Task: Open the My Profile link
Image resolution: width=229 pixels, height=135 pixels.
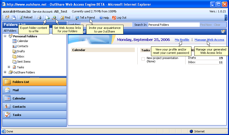Action: (x=182, y=40)
